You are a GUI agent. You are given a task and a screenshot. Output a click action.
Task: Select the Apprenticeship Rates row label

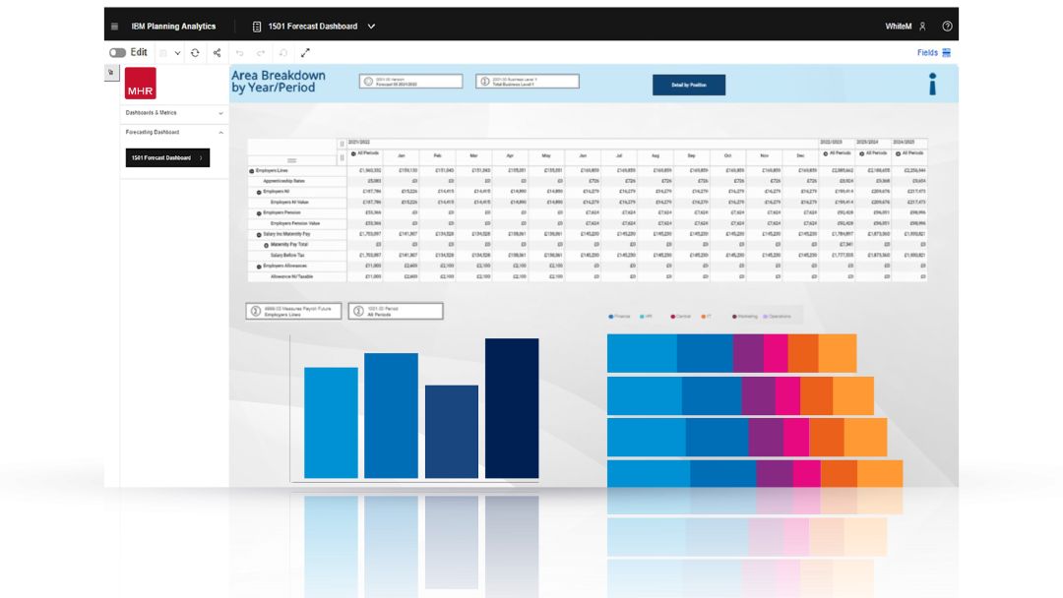click(284, 182)
